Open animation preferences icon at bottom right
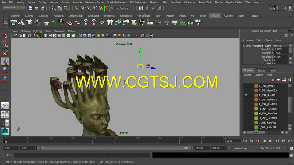The image size is (294, 165). (291, 148)
